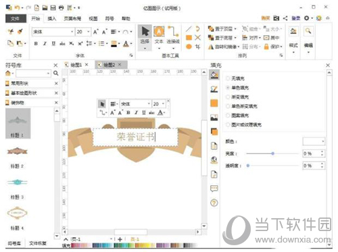Select 渐变填充 (Gradient fill) radio option

(x=228, y=97)
